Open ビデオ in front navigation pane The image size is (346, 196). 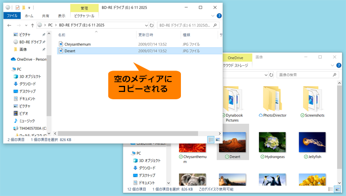click(x=21, y=114)
